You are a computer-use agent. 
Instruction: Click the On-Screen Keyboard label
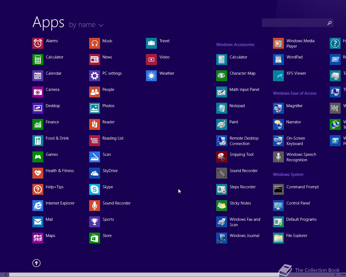(x=296, y=141)
